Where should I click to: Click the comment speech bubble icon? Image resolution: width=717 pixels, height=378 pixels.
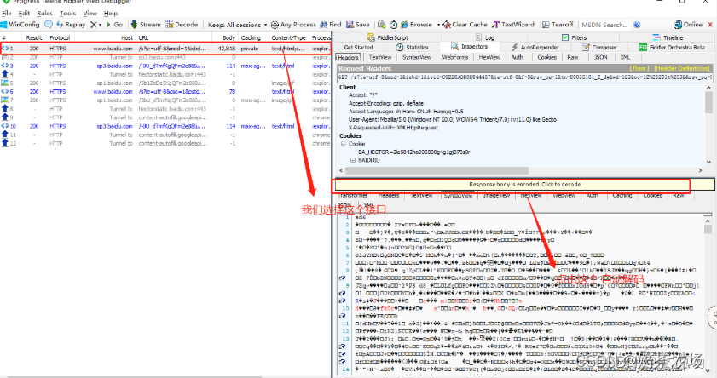49,25
